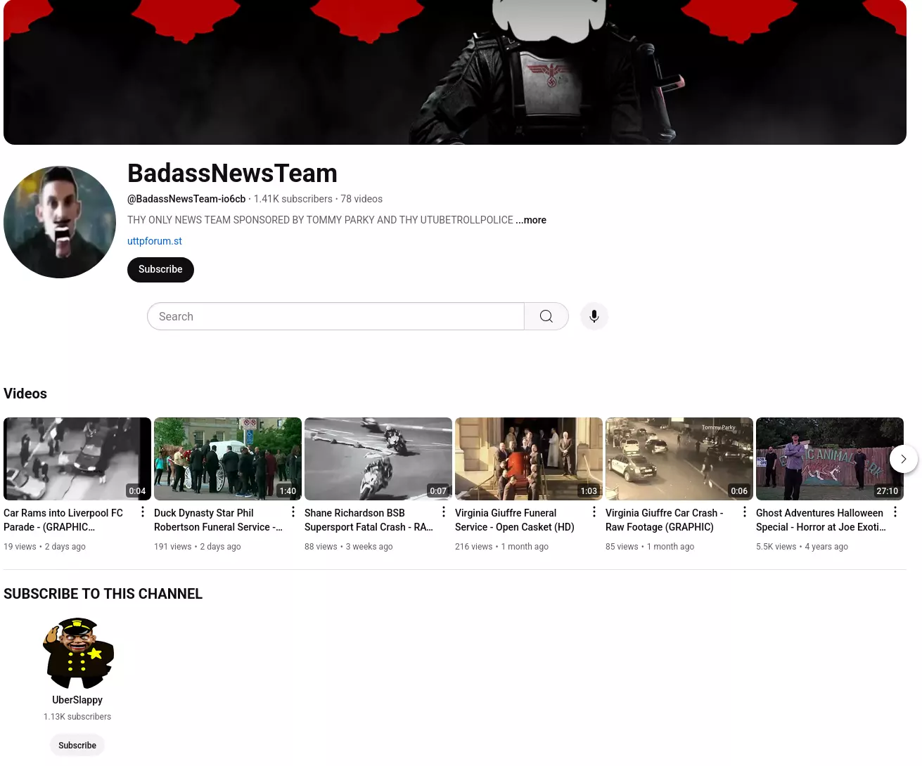Image resolution: width=922 pixels, height=766 pixels.
Task: Click the '216 views' video stat
Action: [x=474, y=547]
